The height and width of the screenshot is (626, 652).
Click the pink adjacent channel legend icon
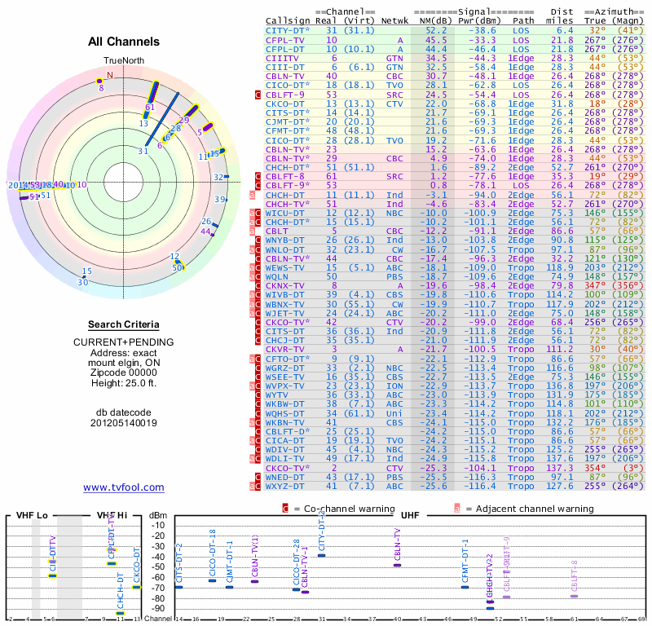457,509
